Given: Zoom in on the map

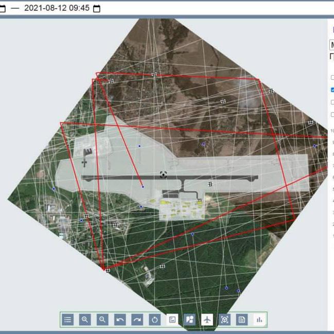Looking at the screenshot, I should point(85,320).
